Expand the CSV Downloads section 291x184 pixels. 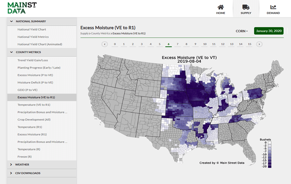click(12, 173)
